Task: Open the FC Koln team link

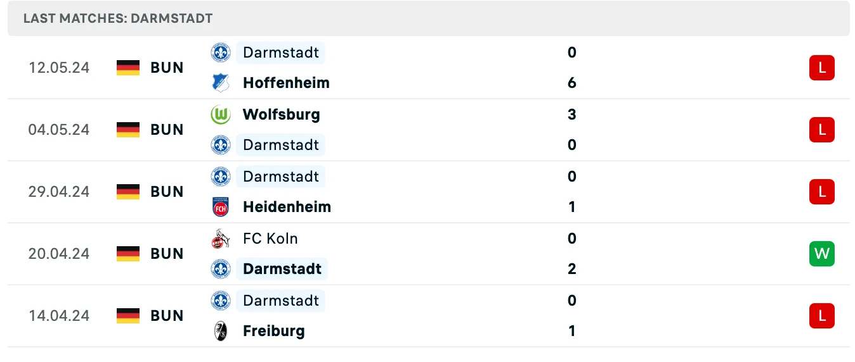Action: [x=270, y=239]
